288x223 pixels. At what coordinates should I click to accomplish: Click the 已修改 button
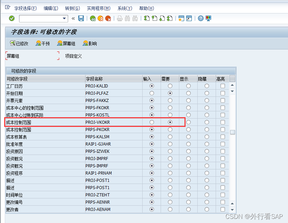19,44
